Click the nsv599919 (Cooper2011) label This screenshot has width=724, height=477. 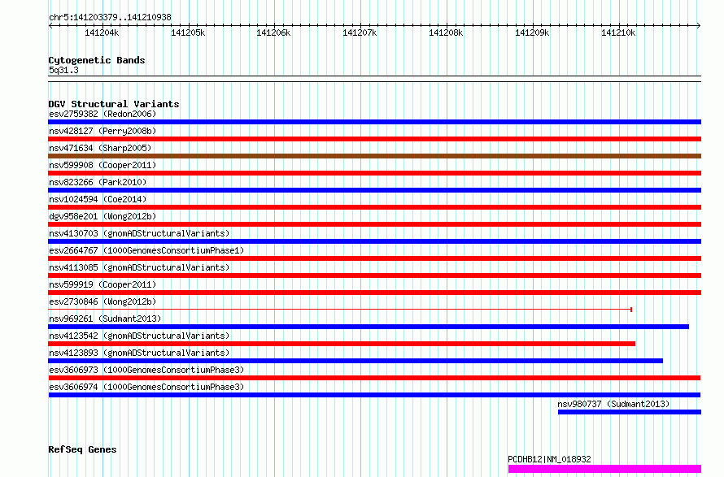[x=102, y=284]
